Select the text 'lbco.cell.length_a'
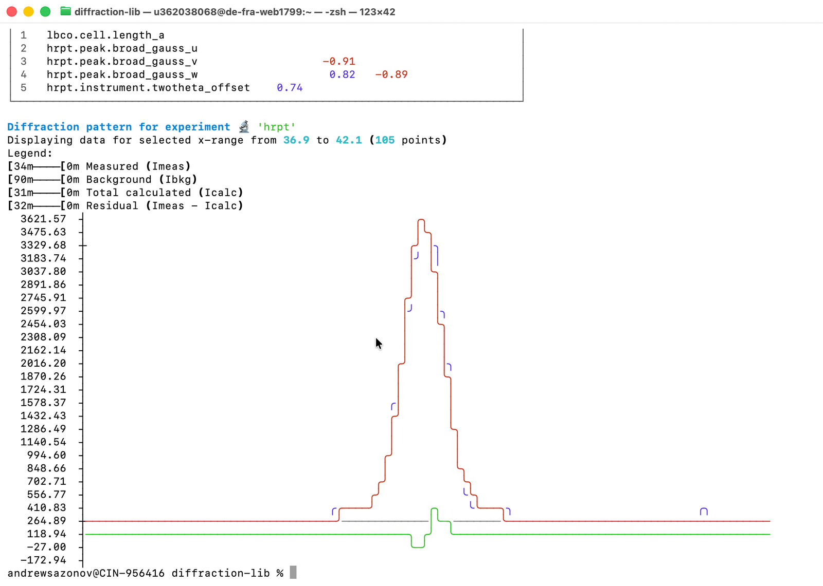Viewport: 823px width, 586px height. point(105,35)
